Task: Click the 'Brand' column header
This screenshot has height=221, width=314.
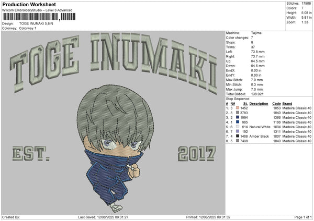Action: click(287, 104)
